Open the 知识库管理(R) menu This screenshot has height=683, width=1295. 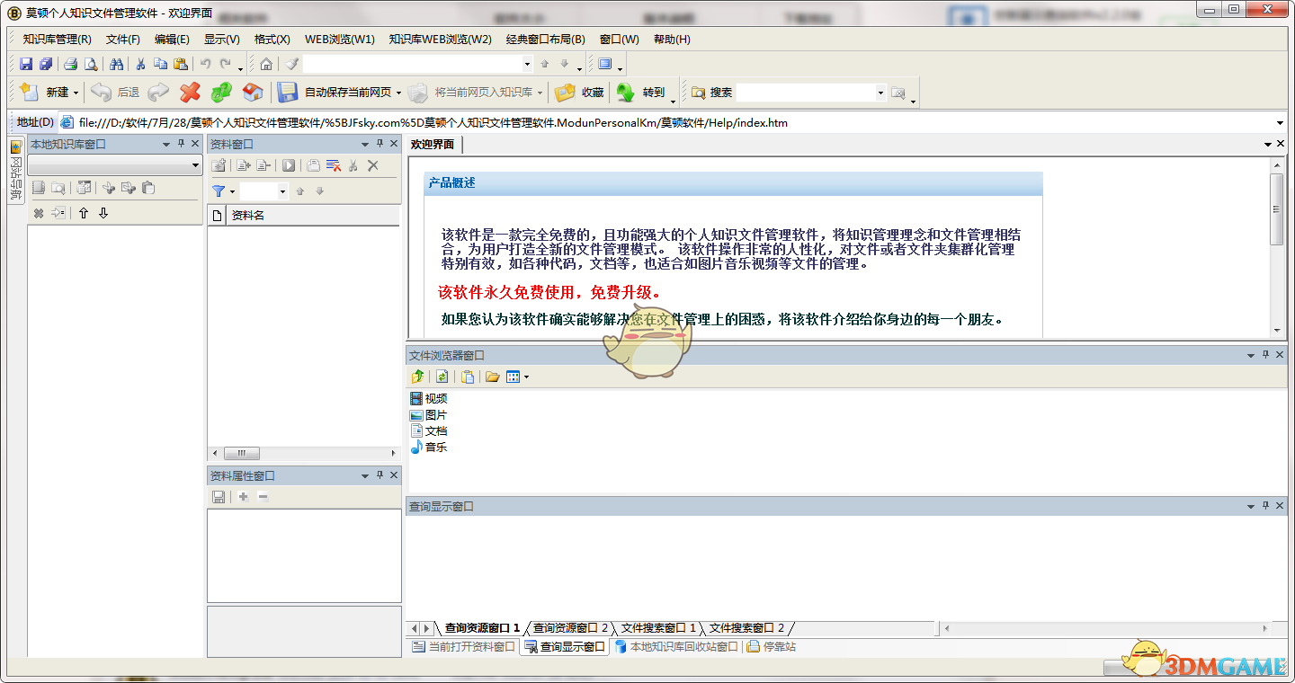pos(57,39)
